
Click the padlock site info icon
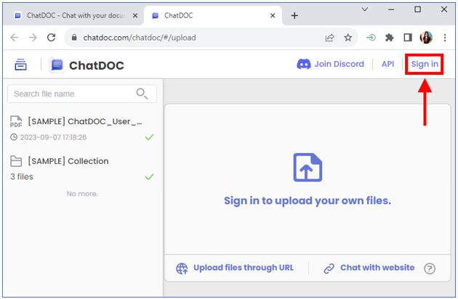point(74,38)
